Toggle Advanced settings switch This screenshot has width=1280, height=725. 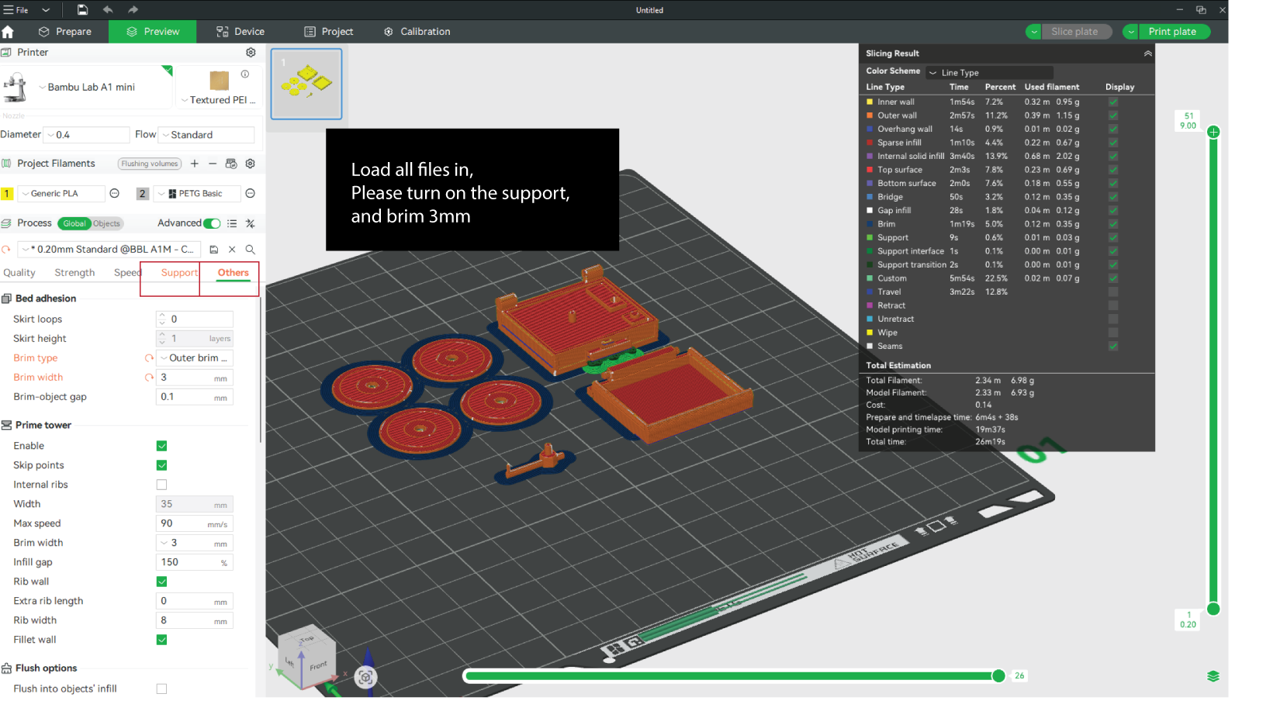click(212, 223)
